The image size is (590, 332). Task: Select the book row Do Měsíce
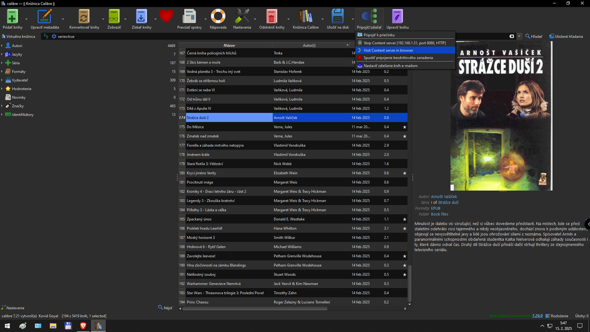(296, 127)
